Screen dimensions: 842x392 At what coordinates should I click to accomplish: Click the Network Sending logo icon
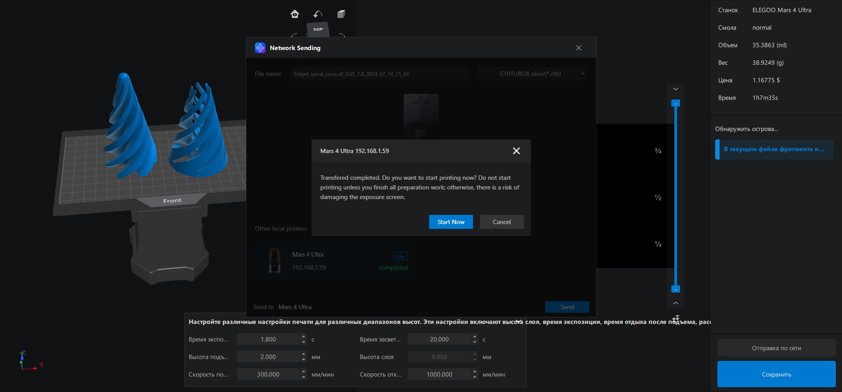point(260,48)
